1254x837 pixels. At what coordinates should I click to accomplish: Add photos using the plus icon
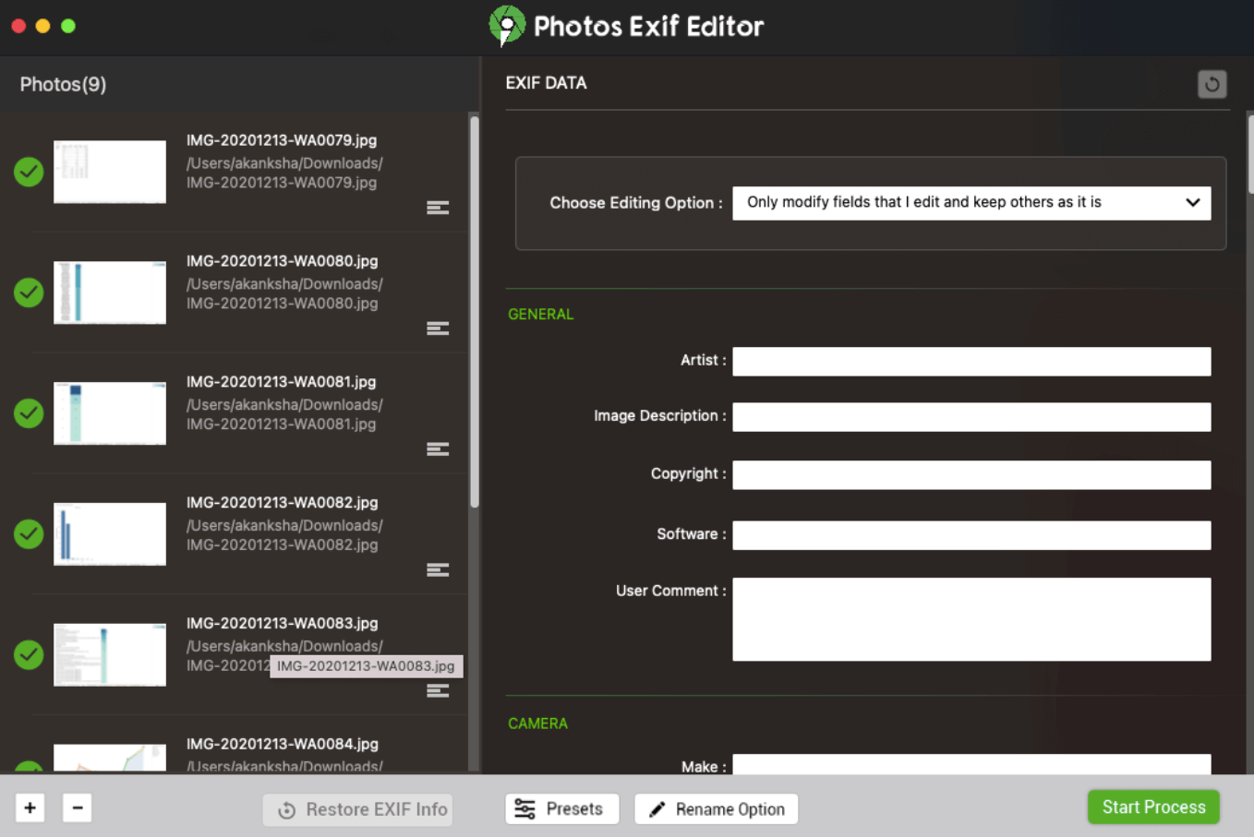30,807
